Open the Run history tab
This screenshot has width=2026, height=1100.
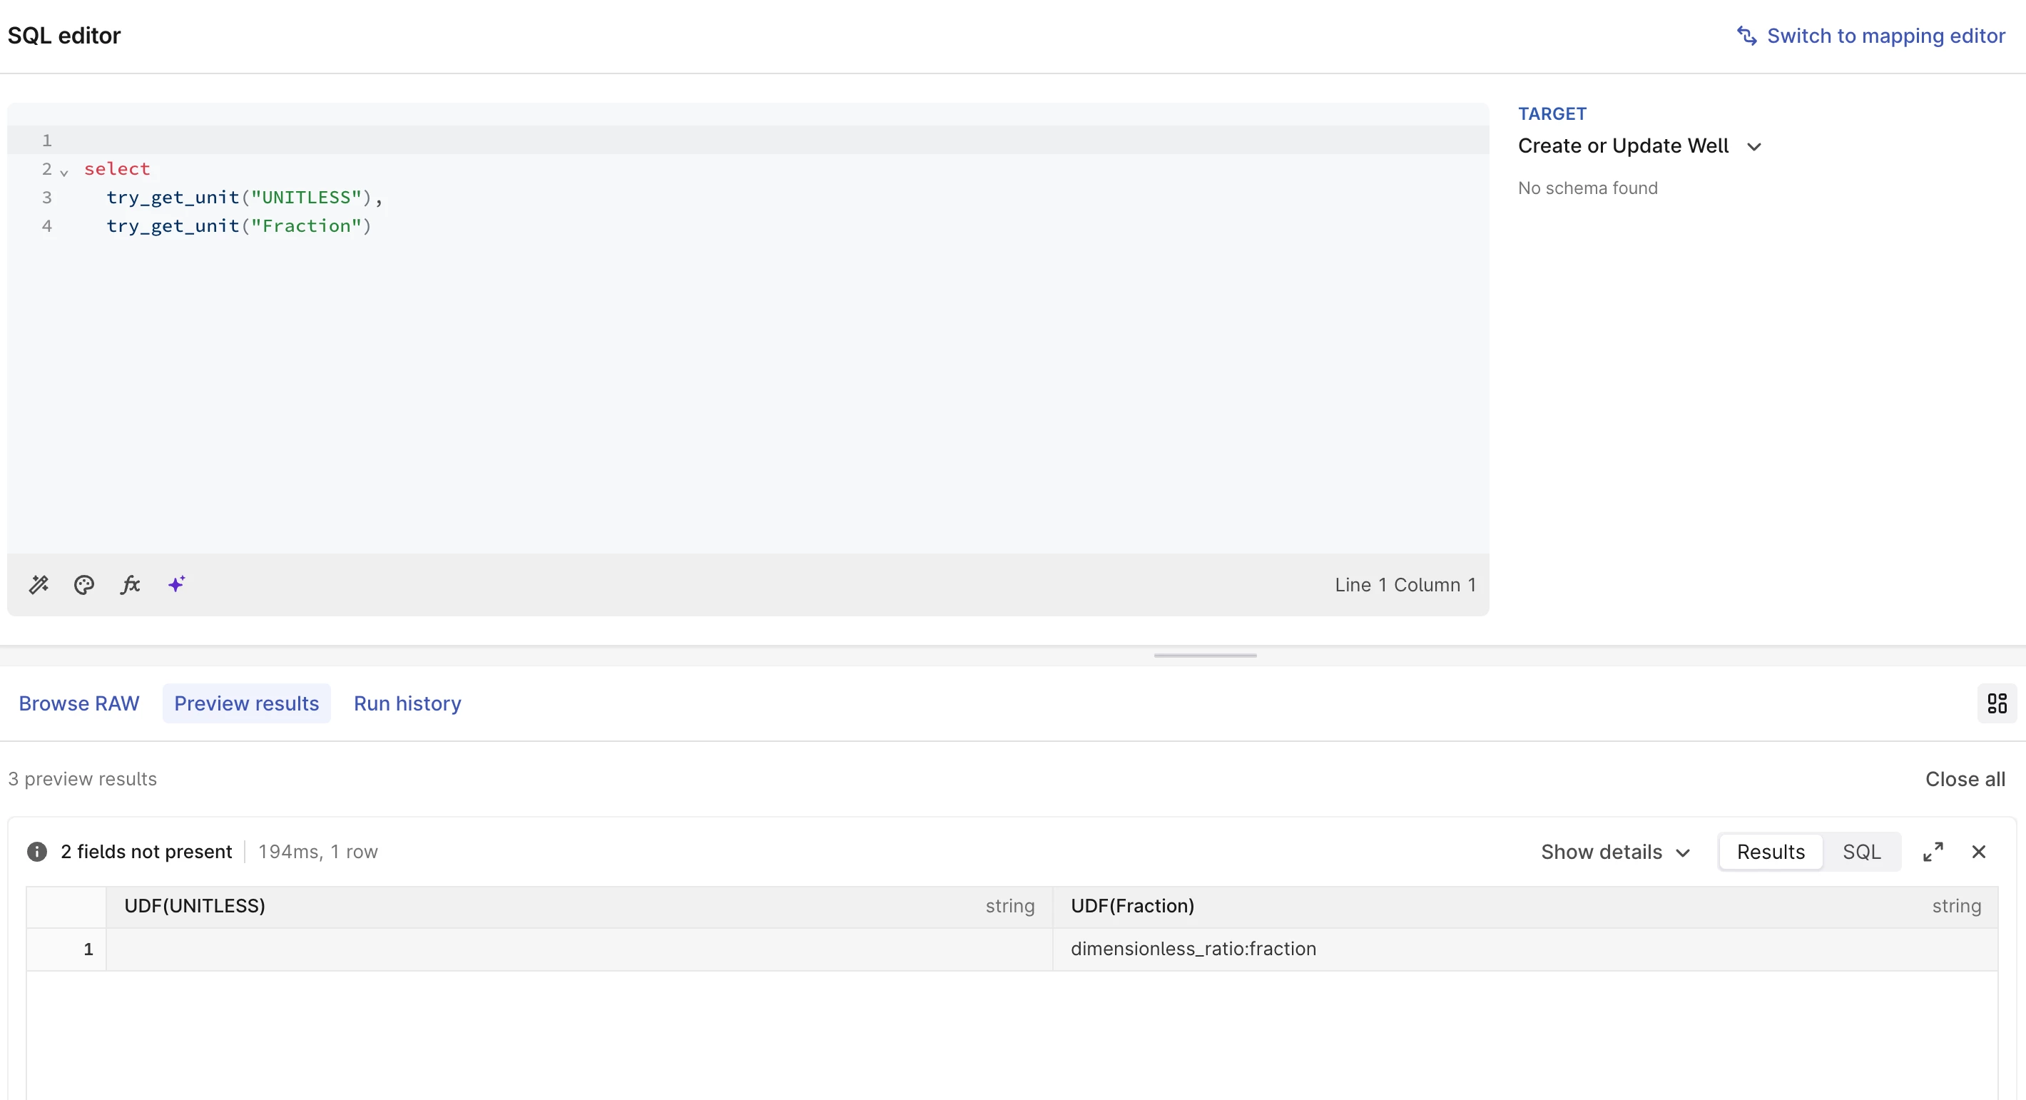(407, 703)
